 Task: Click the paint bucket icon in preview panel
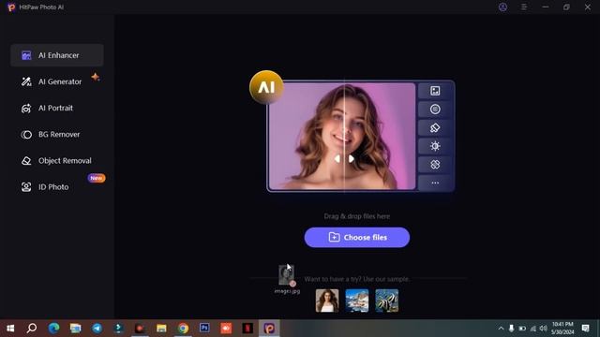(x=435, y=127)
